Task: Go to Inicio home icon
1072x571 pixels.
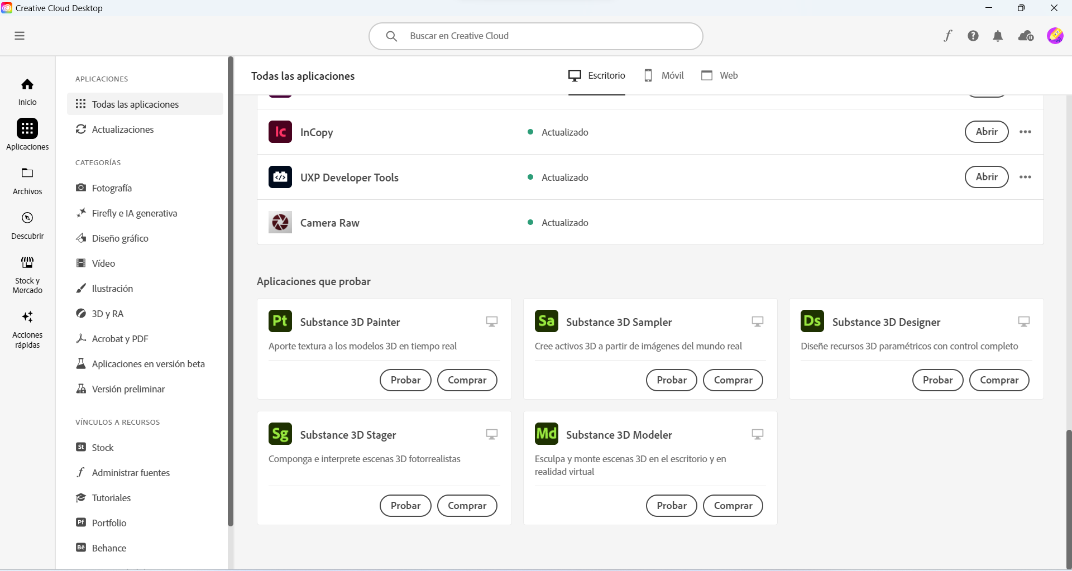Action: coord(27,91)
